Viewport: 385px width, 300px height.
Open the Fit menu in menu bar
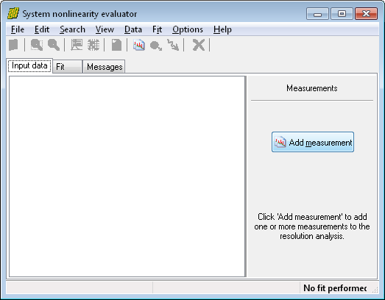coord(157,29)
